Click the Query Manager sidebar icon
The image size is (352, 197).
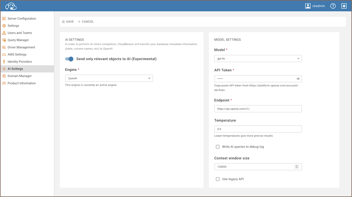[x=4, y=40]
